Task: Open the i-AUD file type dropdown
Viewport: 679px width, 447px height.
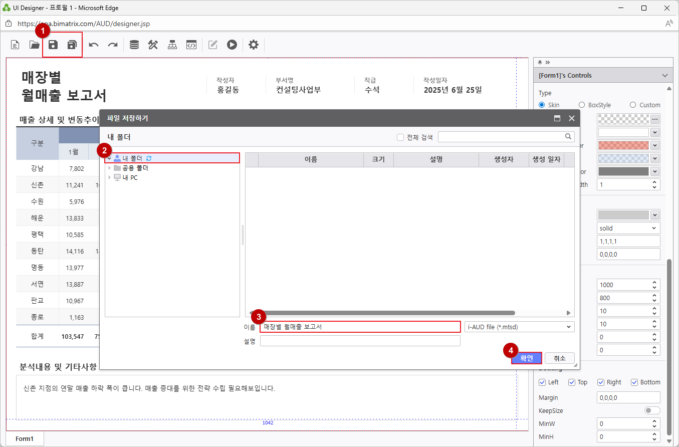Action: tap(519, 327)
